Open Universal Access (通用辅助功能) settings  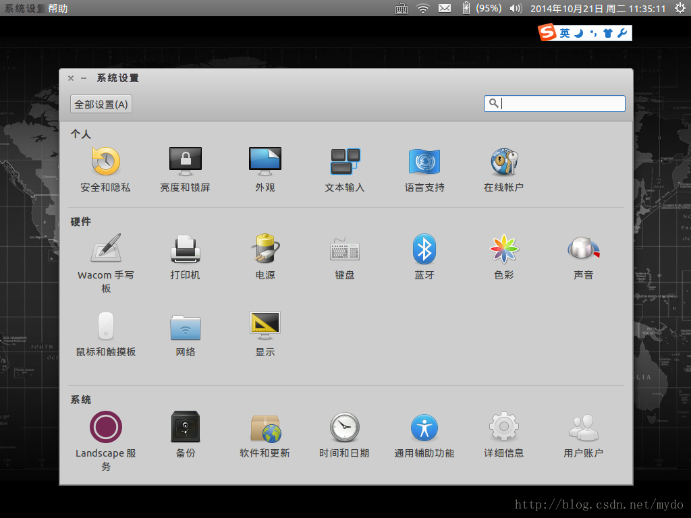424,435
